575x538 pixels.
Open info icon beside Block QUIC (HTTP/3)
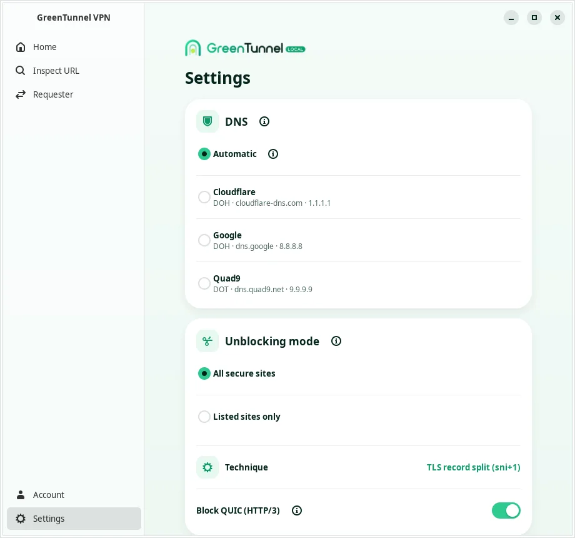pyautogui.click(x=297, y=510)
